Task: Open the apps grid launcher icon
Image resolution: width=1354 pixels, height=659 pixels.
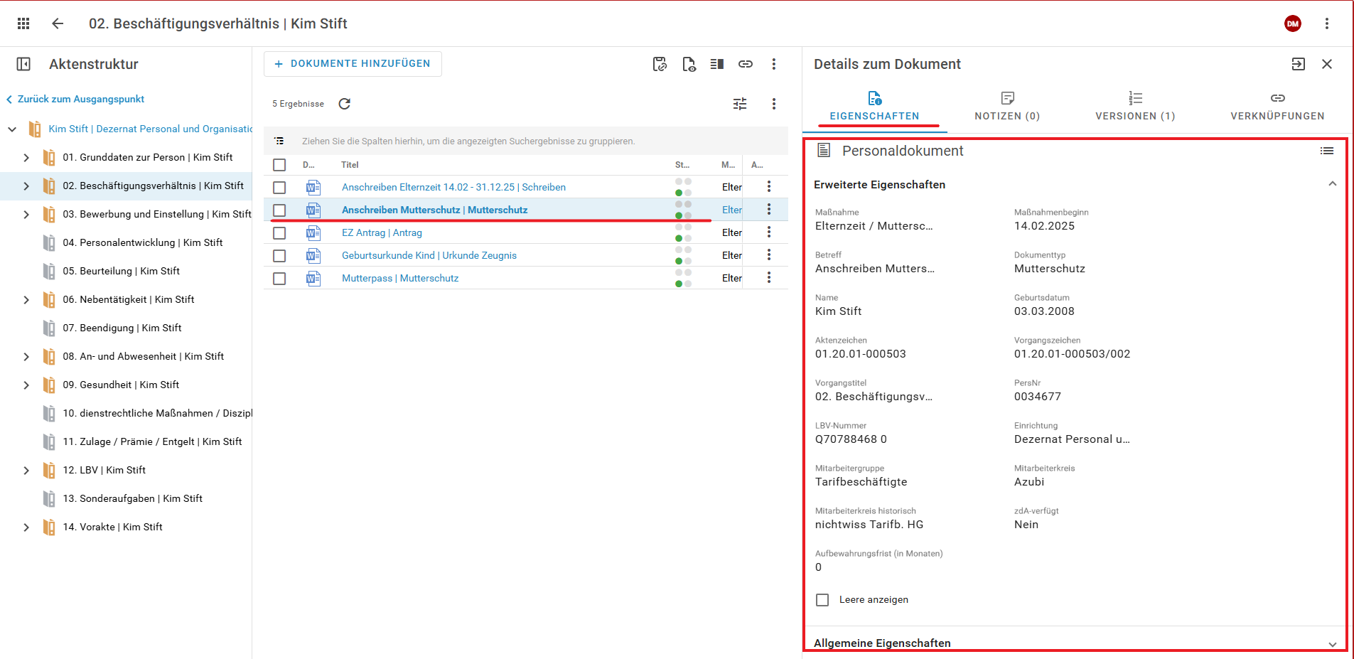Action: [23, 23]
